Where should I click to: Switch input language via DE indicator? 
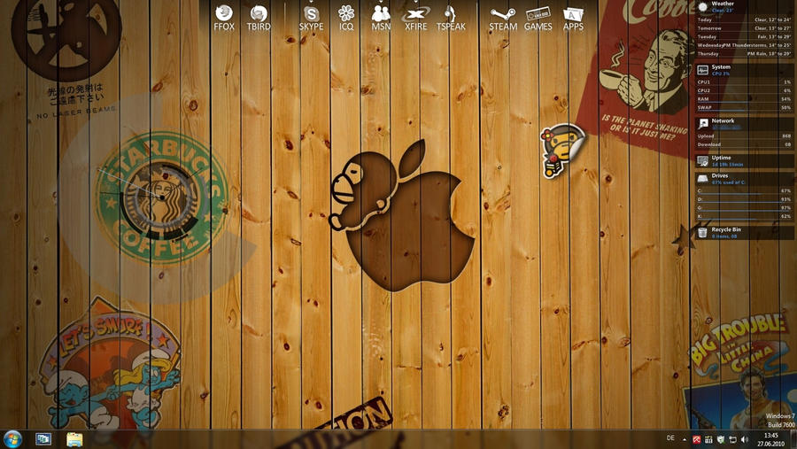670,438
